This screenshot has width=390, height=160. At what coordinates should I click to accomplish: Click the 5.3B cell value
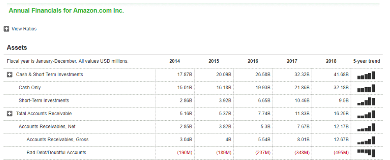[x=265, y=127]
